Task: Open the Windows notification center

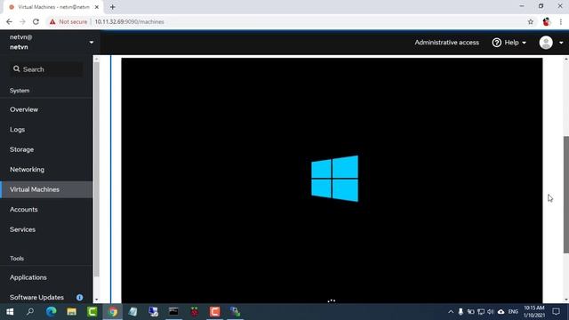Action: click(x=556, y=312)
